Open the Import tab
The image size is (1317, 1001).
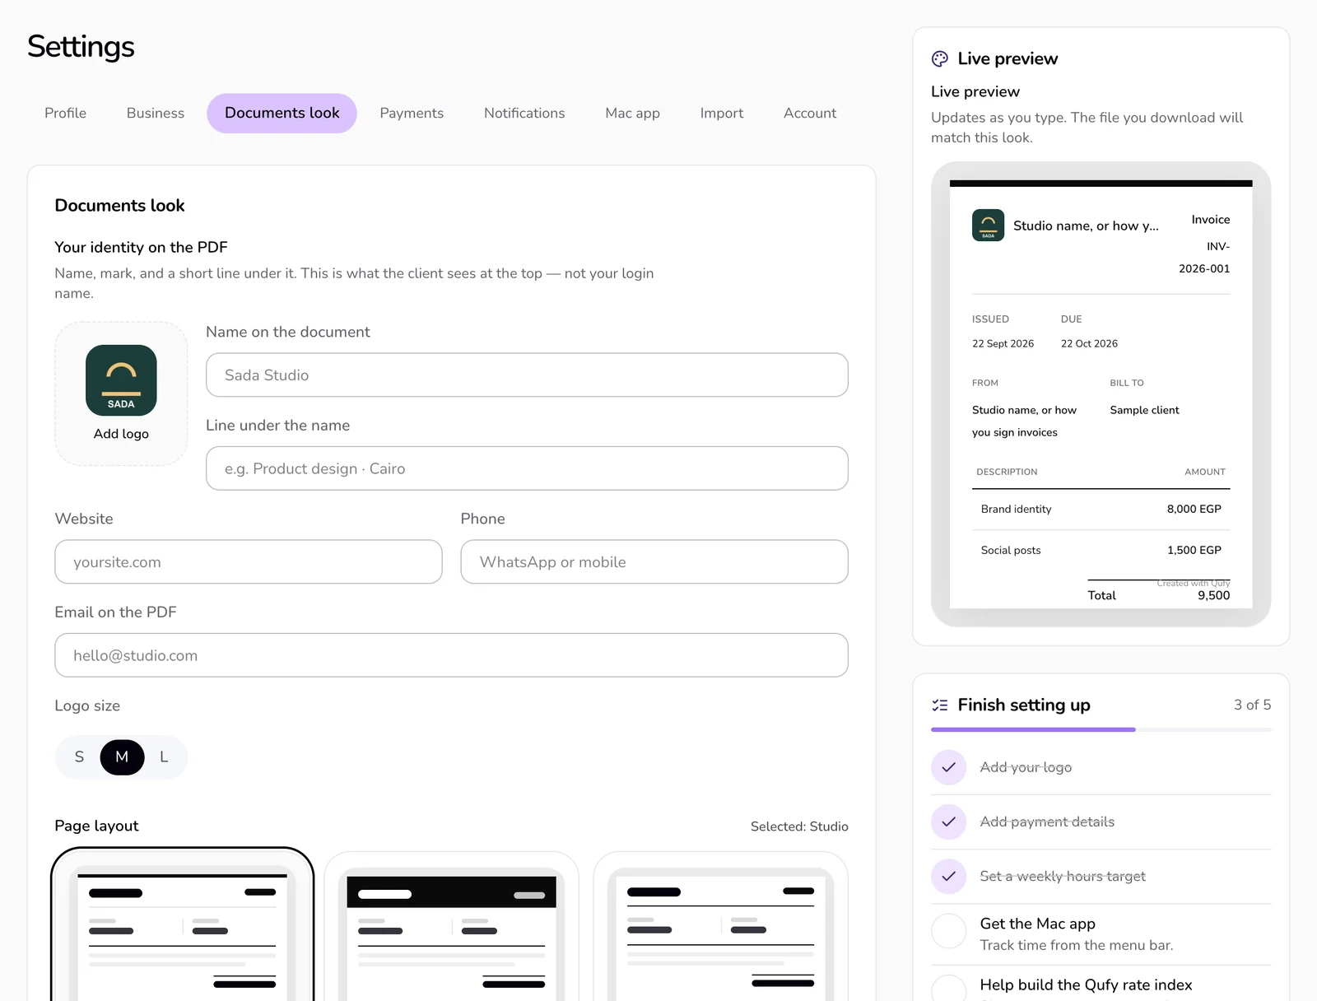point(722,114)
